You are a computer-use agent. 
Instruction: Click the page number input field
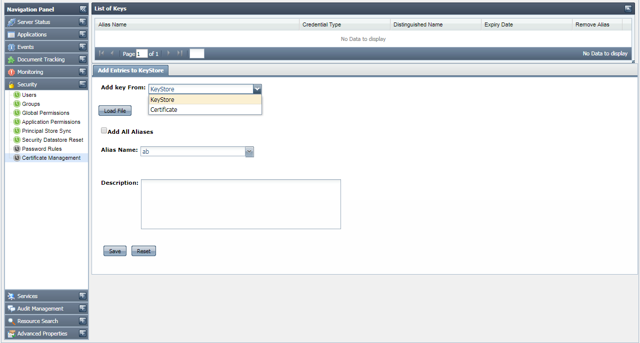(x=141, y=54)
